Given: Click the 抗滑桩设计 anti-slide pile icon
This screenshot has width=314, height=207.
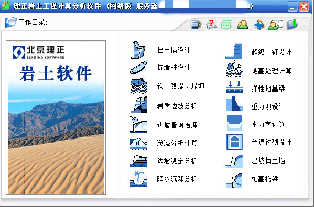Looking at the screenshot, I should [x=138, y=67].
